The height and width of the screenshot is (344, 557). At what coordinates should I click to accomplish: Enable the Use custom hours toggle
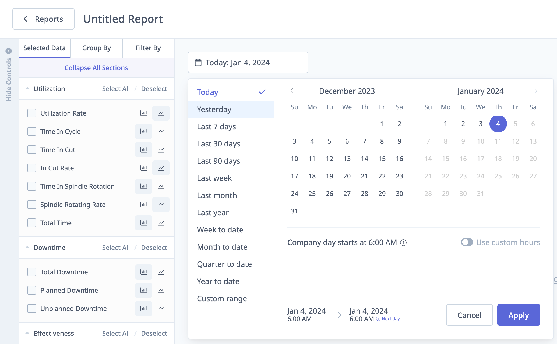click(467, 242)
